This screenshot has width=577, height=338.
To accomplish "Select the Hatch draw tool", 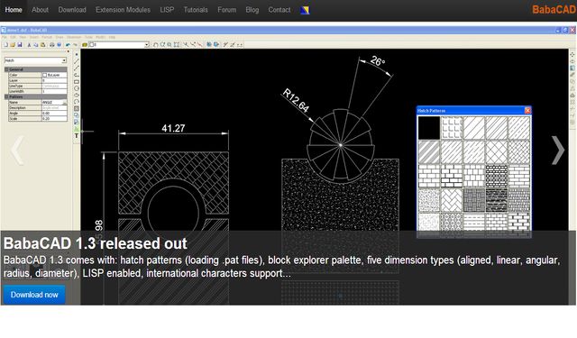I will click(77, 109).
